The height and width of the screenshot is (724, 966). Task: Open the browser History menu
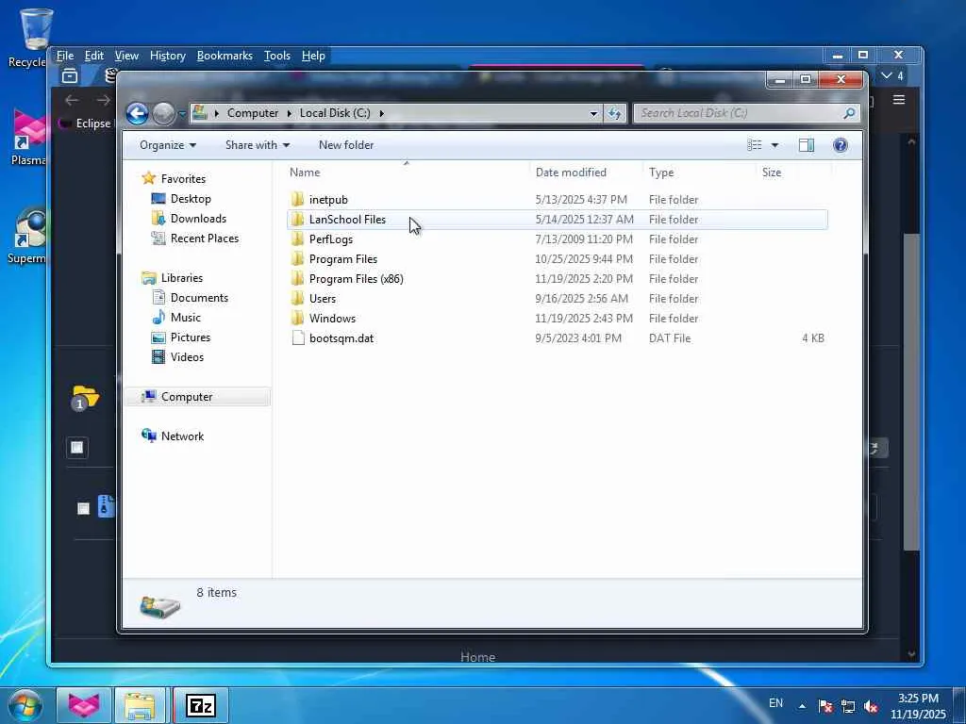point(168,56)
